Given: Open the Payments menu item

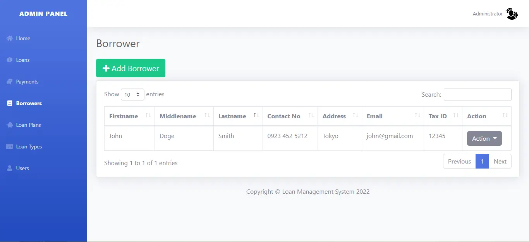Looking at the screenshot, I should pyautogui.click(x=27, y=82).
